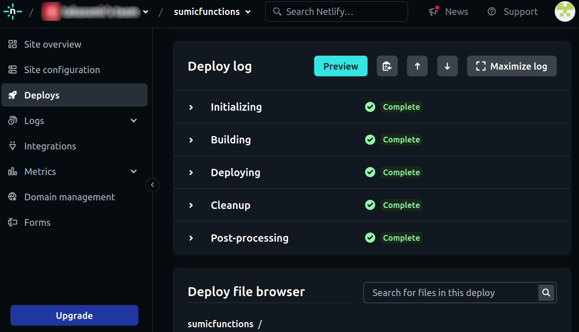The image size is (579, 332).
Task: Click the Post-processing section title
Action: (x=250, y=238)
